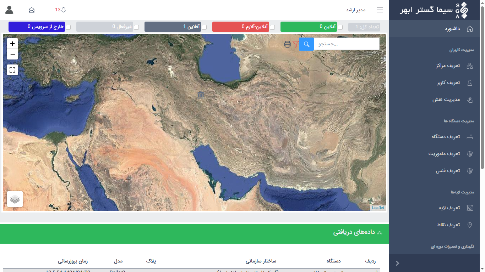The height and width of the screenshot is (272, 485).
Task: Open تعریف کاربر menu item
Action: pyautogui.click(x=448, y=83)
